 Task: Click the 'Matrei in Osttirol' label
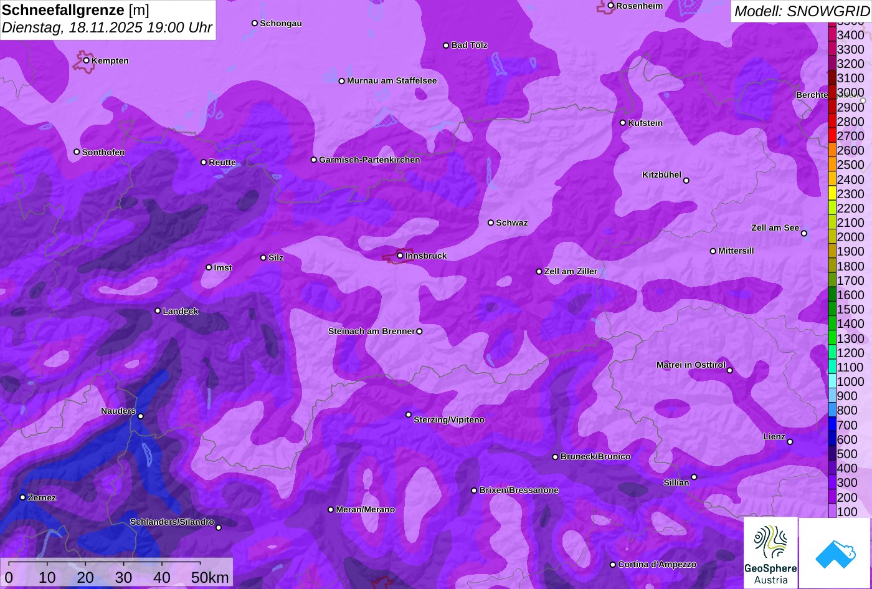(x=691, y=365)
